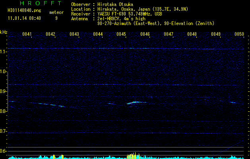Click the 0842 time marker

(x=50, y=34)
